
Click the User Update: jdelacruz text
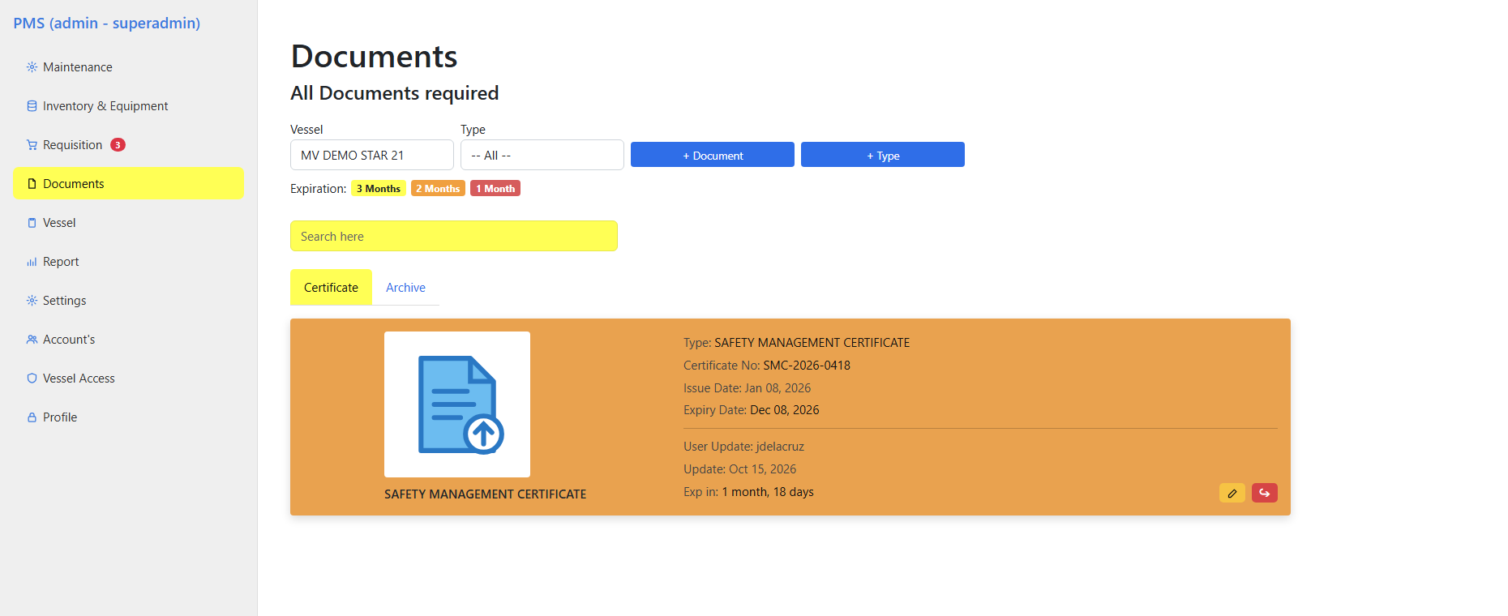point(744,447)
